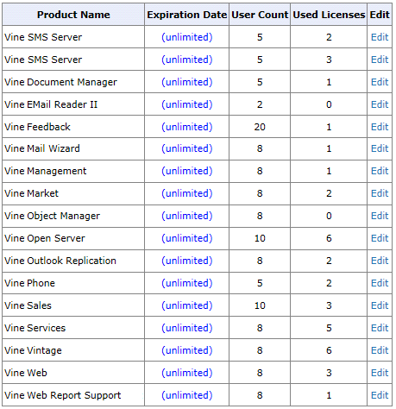Open Edit for Vine Management
The image size is (396, 409).
(x=380, y=171)
